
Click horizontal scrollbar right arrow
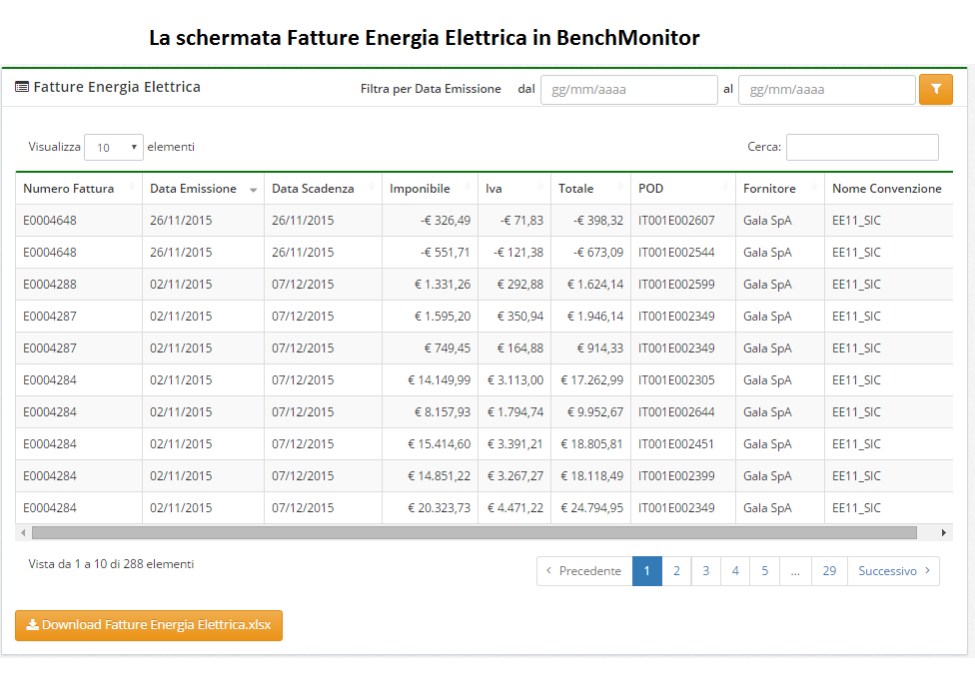[945, 532]
